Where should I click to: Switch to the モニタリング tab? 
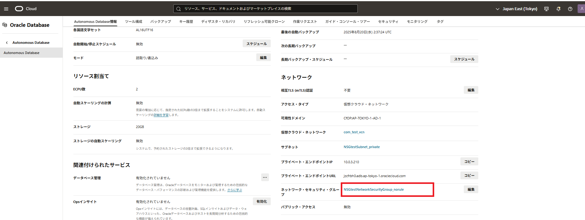click(x=417, y=22)
